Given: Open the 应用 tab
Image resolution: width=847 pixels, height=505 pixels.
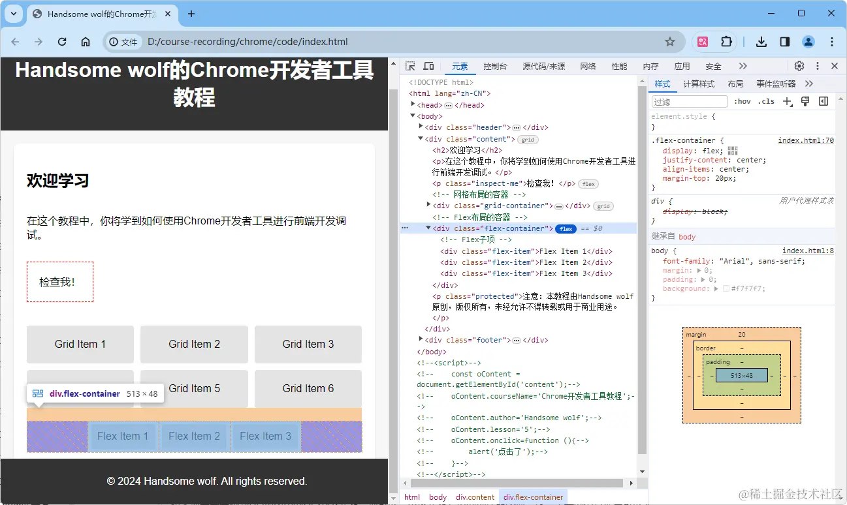Looking at the screenshot, I should (682, 66).
